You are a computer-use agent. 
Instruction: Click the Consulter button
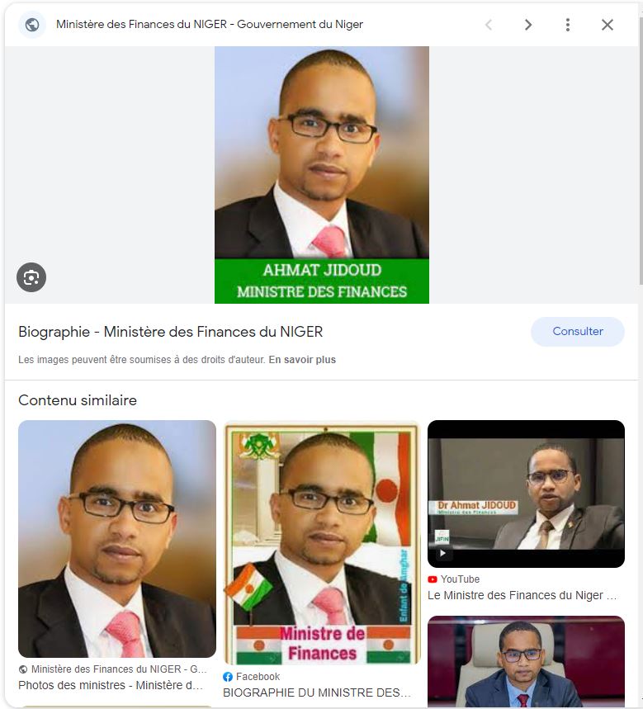(x=578, y=332)
